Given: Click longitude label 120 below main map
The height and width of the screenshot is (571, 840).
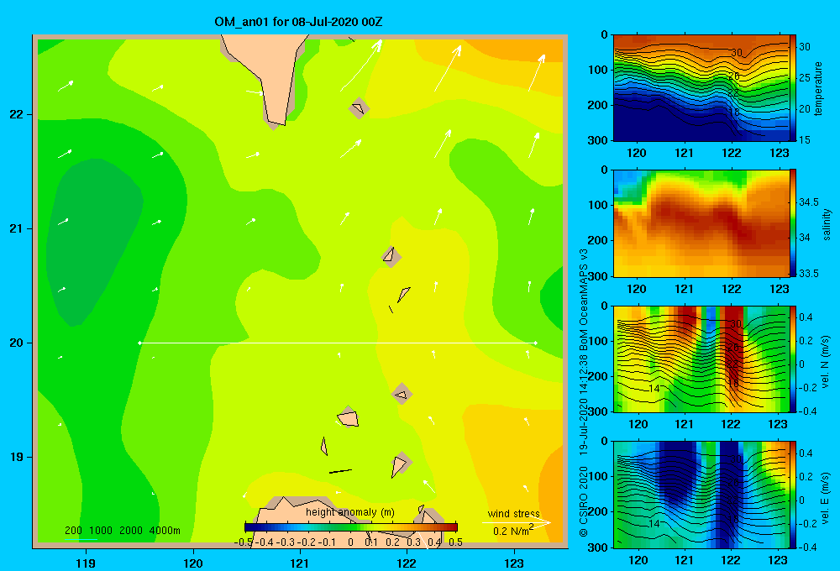Looking at the screenshot, I should [193, 563].
